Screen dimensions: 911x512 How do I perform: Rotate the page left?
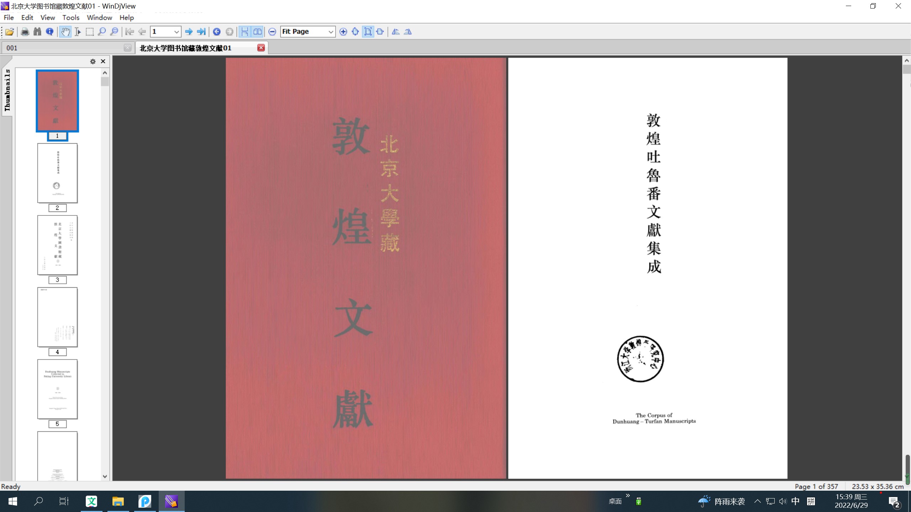coord(396,32)
